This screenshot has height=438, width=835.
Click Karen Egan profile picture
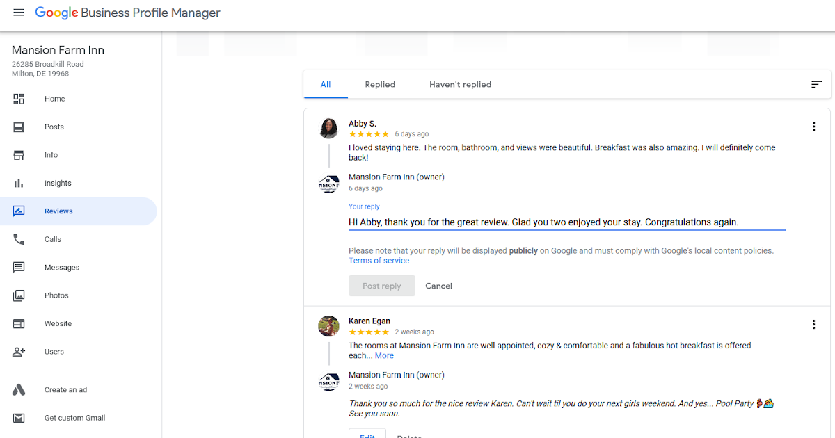pos(328,326)
